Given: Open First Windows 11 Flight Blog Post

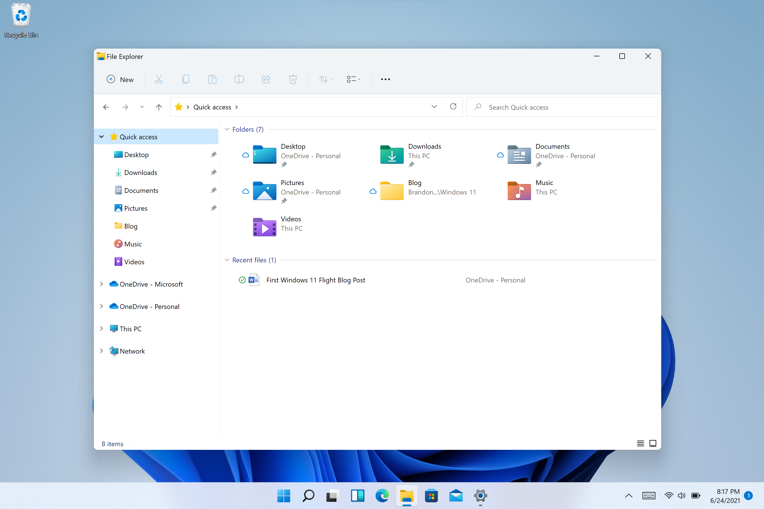Looking at the screenshot, I should point(316,280).
